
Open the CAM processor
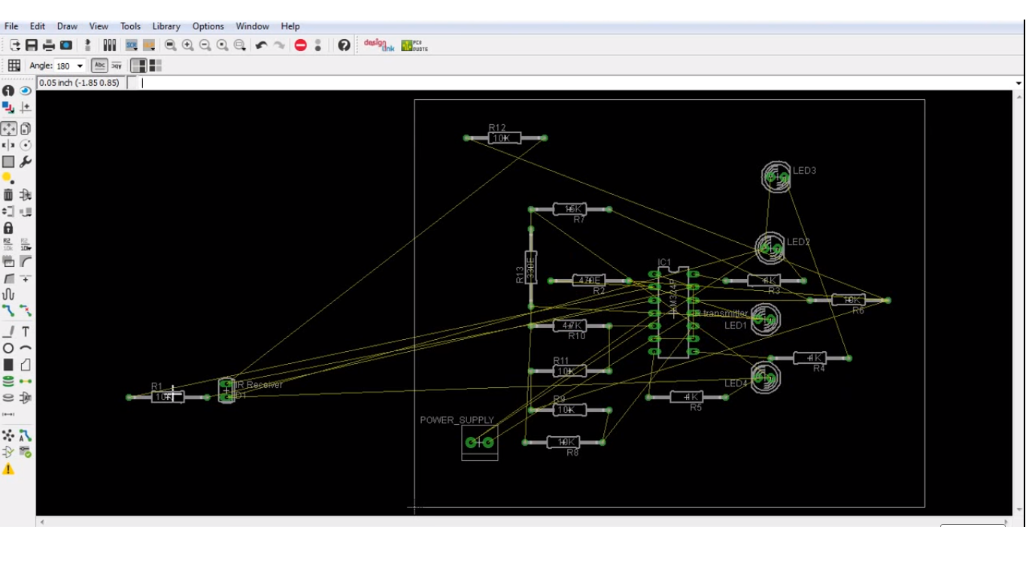click(x=66, y=46)
